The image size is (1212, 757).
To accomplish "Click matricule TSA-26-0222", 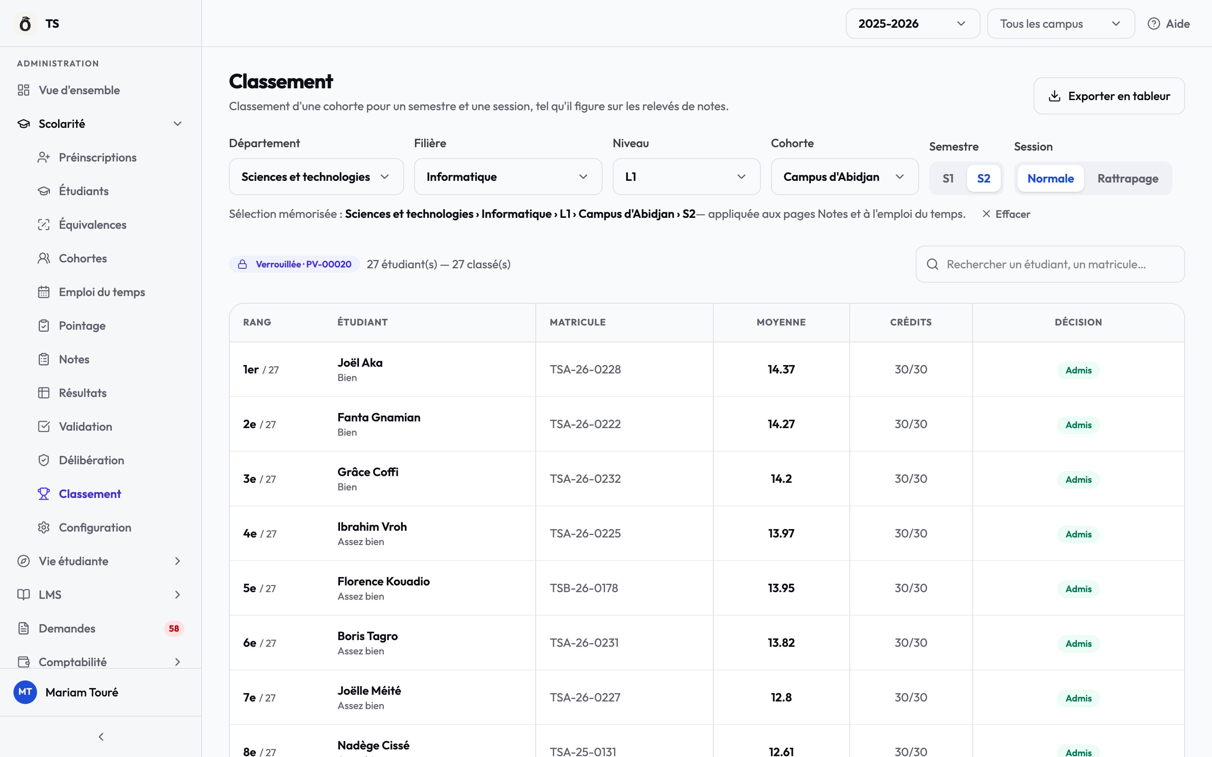I will click(585, 424).
